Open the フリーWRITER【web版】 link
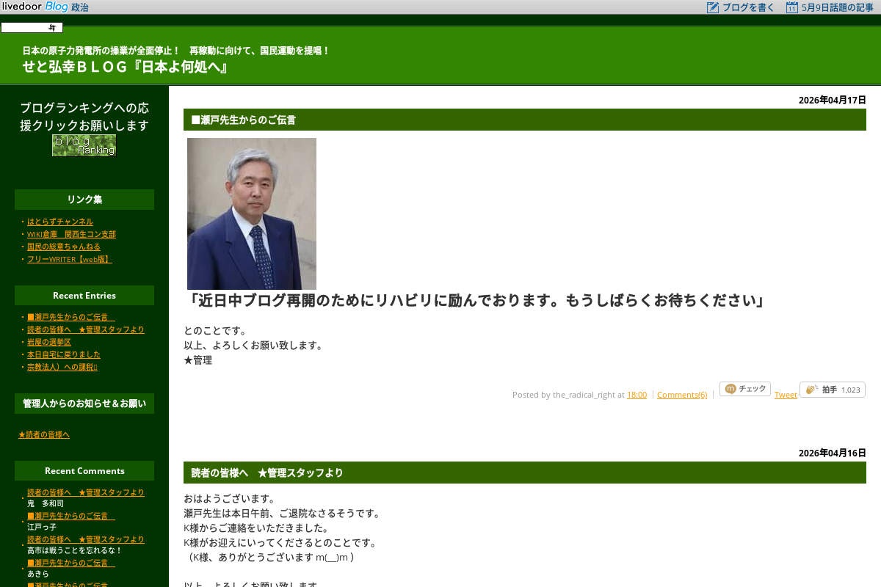881x587 pixels. [70, 259]
